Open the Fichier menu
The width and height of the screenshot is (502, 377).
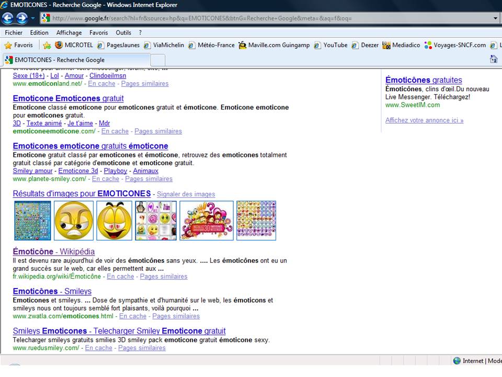click(14, 32)
